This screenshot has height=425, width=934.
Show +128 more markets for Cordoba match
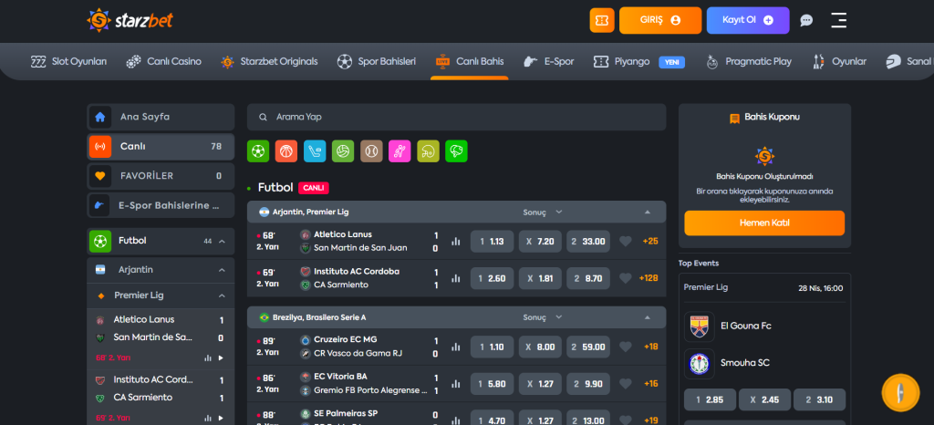coord(649,278)
